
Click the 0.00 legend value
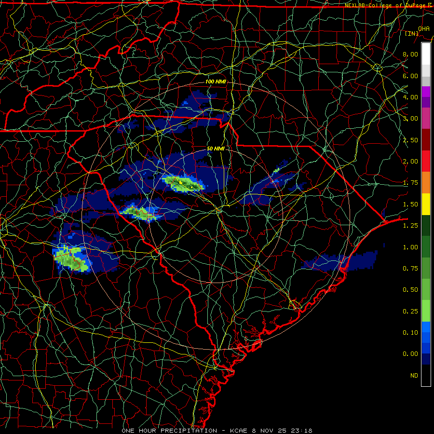tap(410, 354)
